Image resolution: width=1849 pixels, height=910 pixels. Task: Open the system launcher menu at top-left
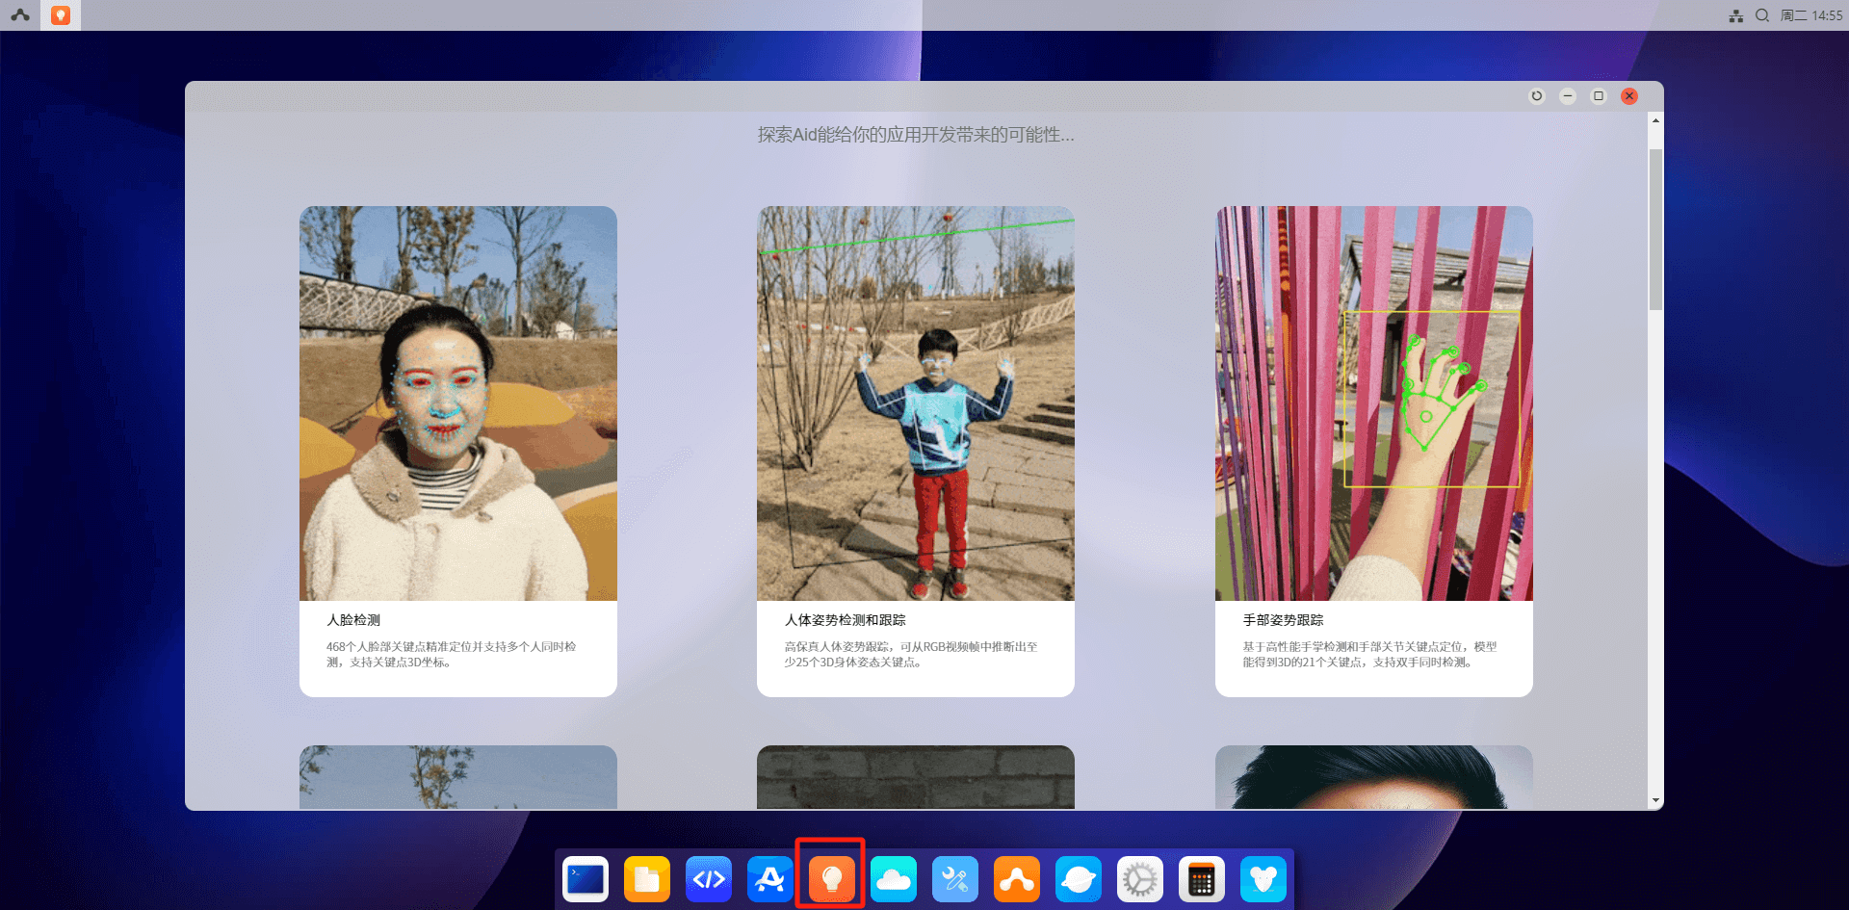click(20, 15)
